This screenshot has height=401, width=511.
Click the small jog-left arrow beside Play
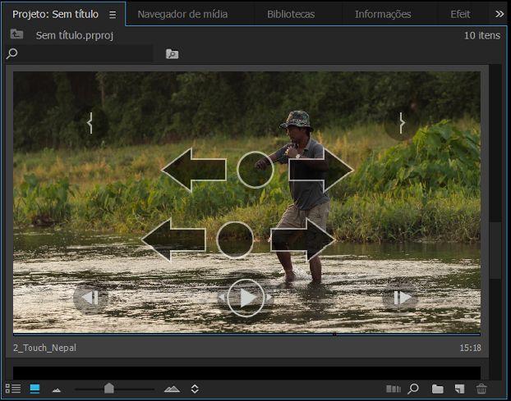[x=221, y=297]
